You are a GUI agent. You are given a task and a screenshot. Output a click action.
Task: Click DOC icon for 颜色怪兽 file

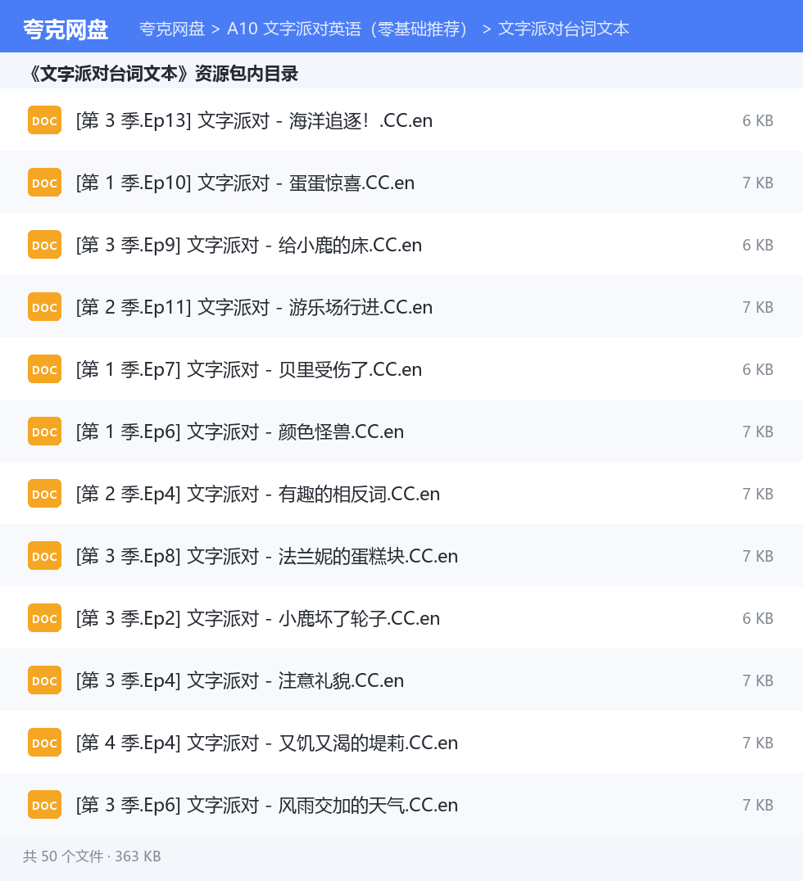point(44,431)
